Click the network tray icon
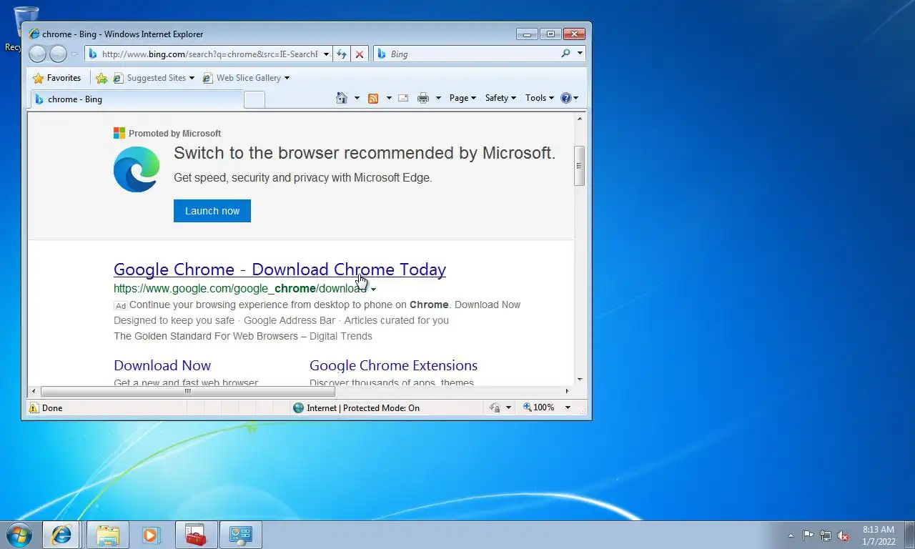Screen dimensions: 915x549 [x=826, y=535]
